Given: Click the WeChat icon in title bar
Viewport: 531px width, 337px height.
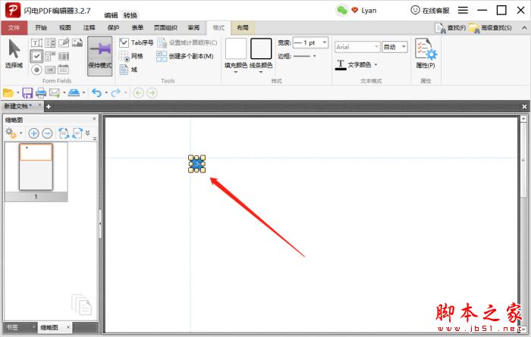Looking at the screenshot, I should tap(342, 11).
